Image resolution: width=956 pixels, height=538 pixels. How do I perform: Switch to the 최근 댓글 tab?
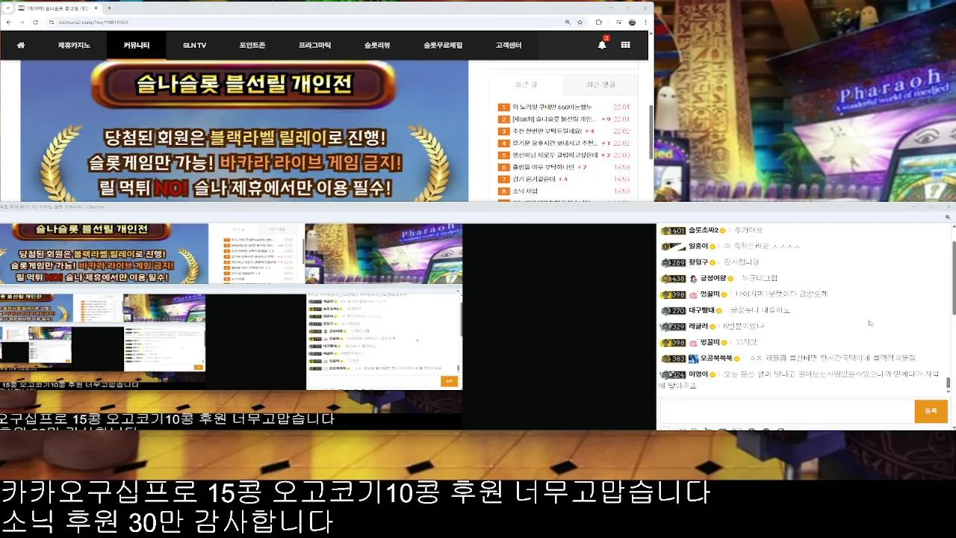pos(600,84)
